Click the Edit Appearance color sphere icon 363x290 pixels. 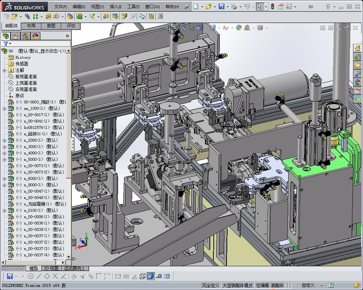(239, 28)
